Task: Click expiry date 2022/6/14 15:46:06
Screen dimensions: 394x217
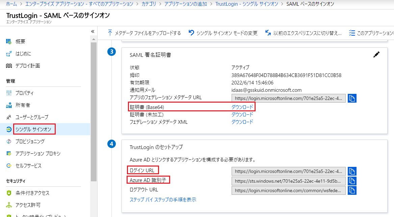Action: pos(252,83)
